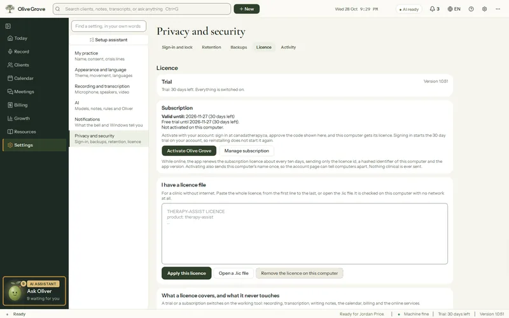Viewport: 509px width, 318px height.
Task: Click 'What a licence covers' heading
Action: coord(220,295)
